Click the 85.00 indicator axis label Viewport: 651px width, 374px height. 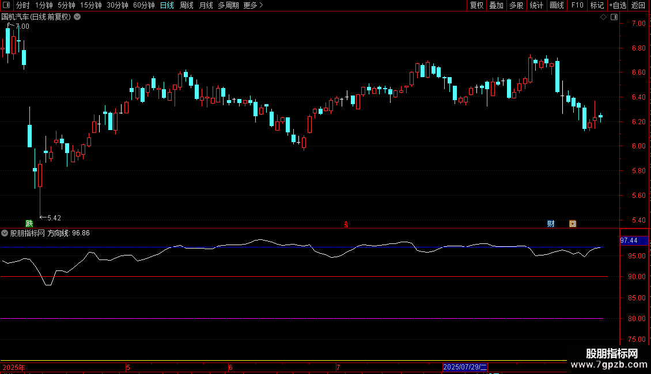[x=637, y=297]
